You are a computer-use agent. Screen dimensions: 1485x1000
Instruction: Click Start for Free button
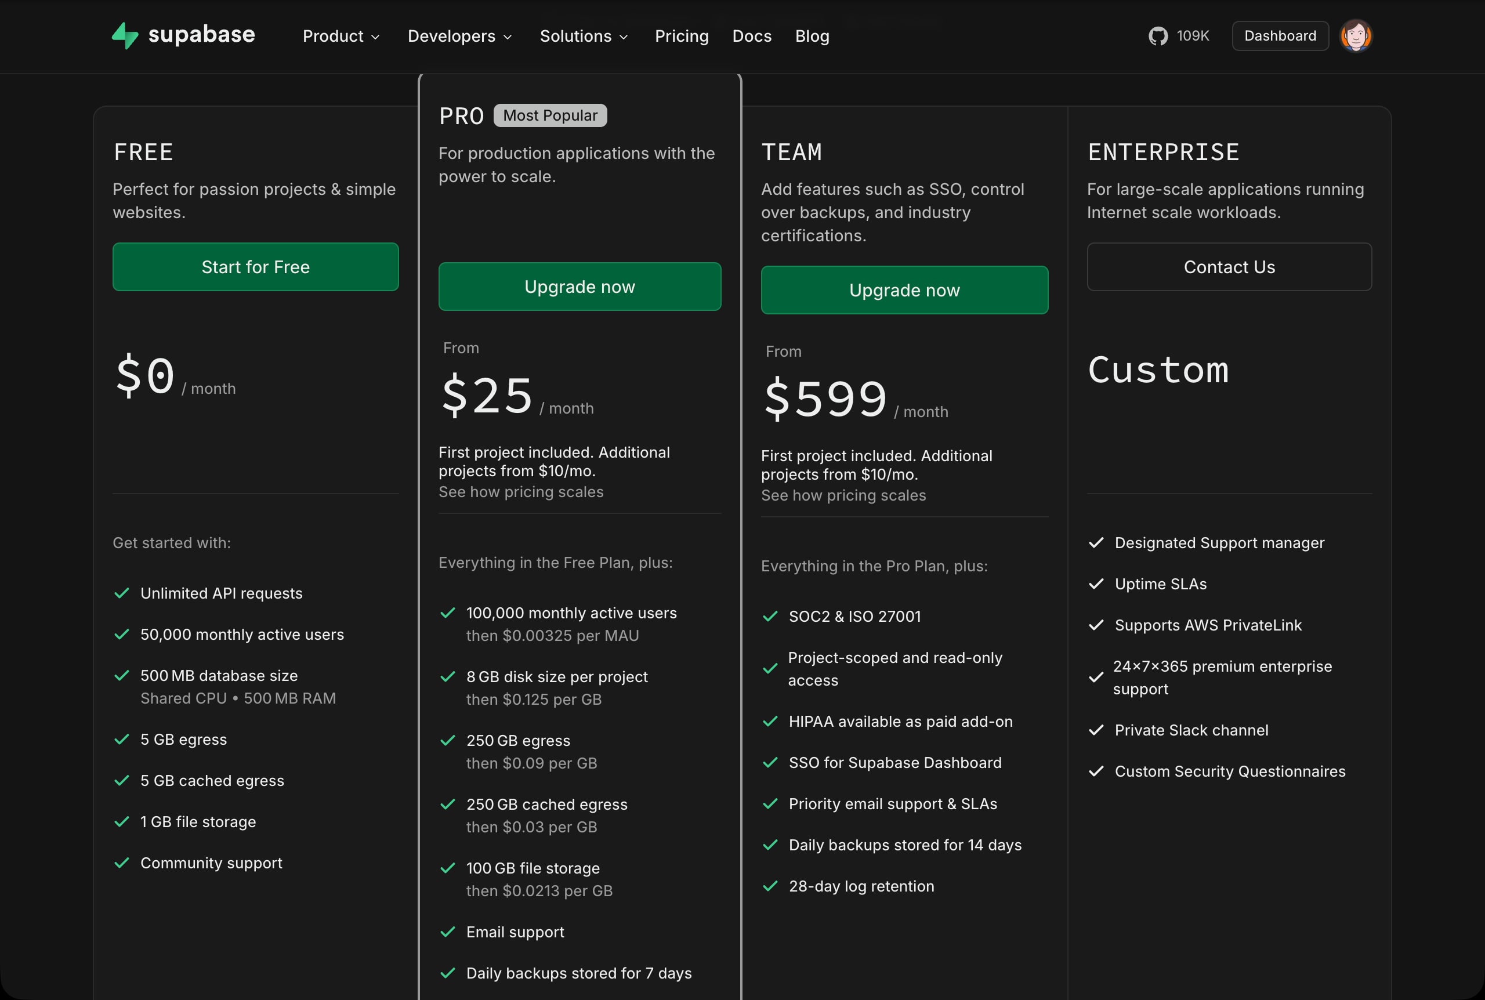pos(256,267)
